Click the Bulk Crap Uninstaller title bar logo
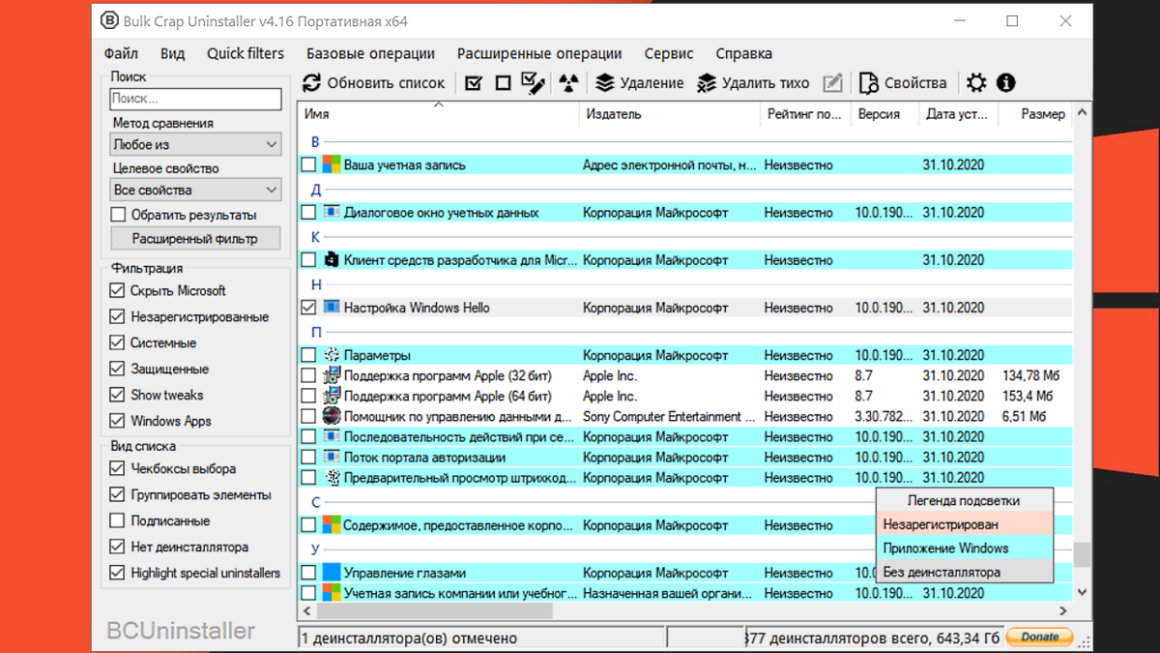 point(110,20)
